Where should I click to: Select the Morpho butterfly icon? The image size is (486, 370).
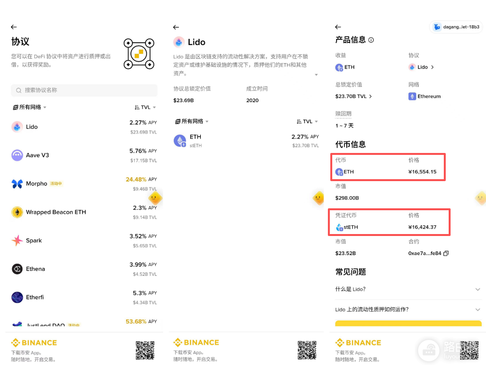(x=17, y=184)
